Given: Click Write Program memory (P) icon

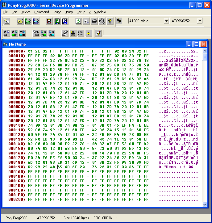Looking at the screenshot, I should pyautogui.click(x=44, y=34).
